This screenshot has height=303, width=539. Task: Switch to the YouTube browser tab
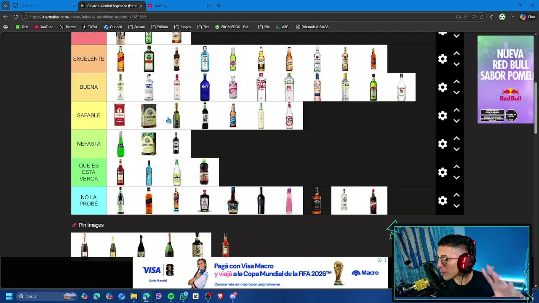point(179,6)
